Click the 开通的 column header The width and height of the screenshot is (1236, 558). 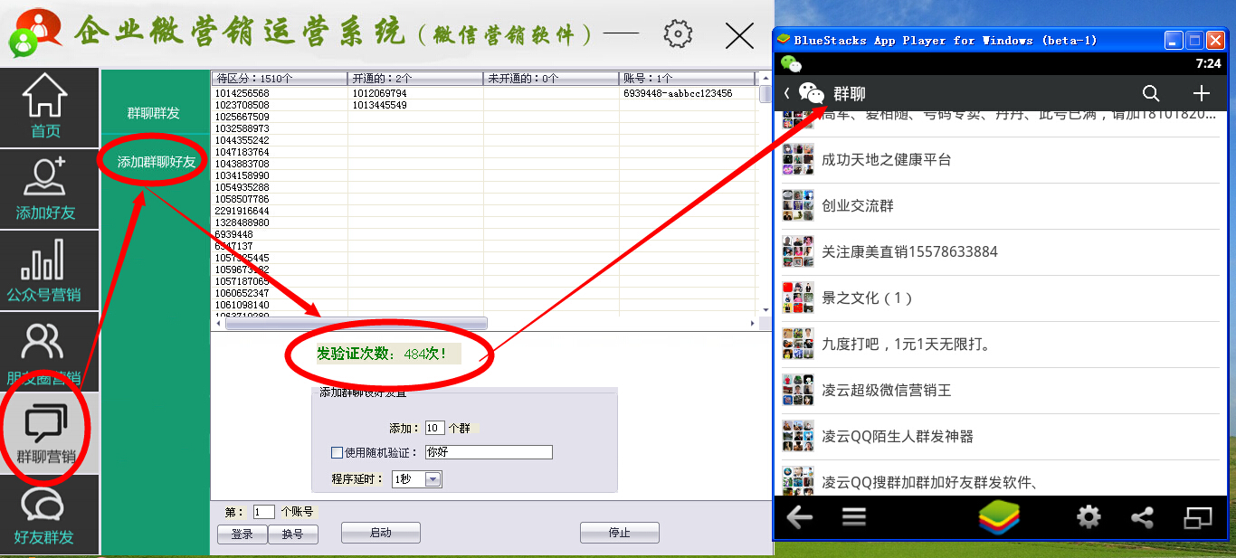point(415,79)
